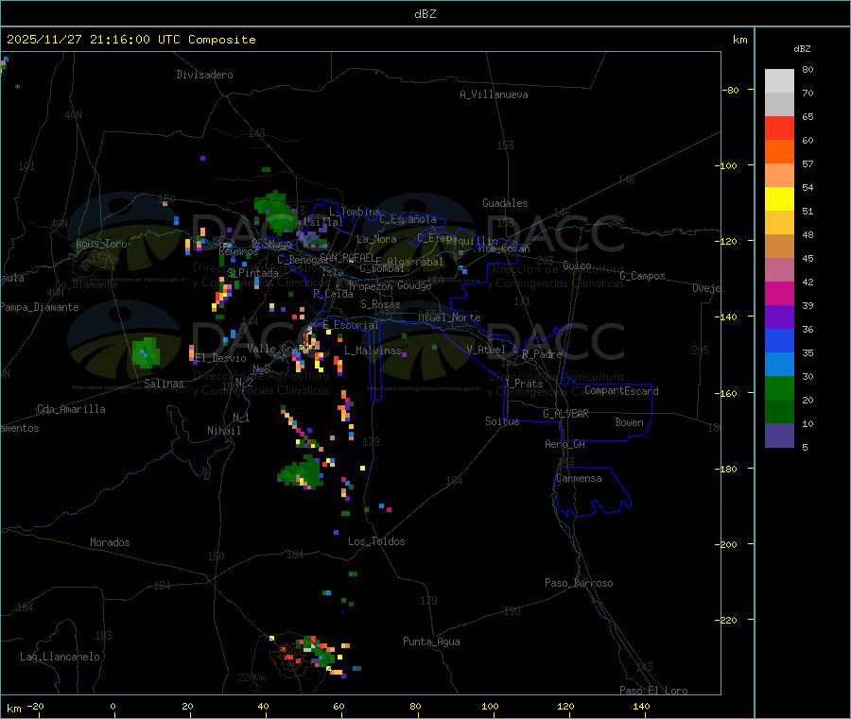
Task: Select the 65 dBZ red swatch
Action: 779,128
